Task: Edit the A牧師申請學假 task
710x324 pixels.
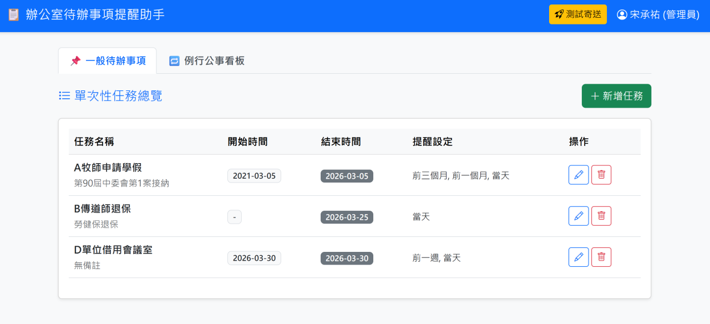Action: (579, 175)
